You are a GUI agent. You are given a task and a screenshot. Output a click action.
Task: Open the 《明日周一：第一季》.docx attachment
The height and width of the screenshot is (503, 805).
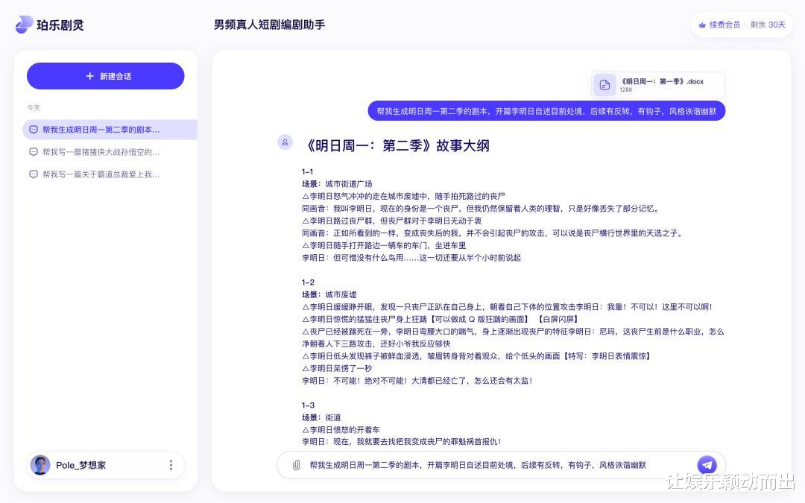pos(658,85)
